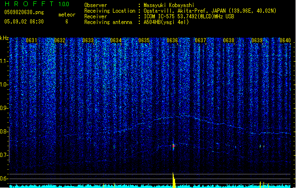Click the 0.6 kHz axis label
Screen dimensions: 296x188
(4, 179)
